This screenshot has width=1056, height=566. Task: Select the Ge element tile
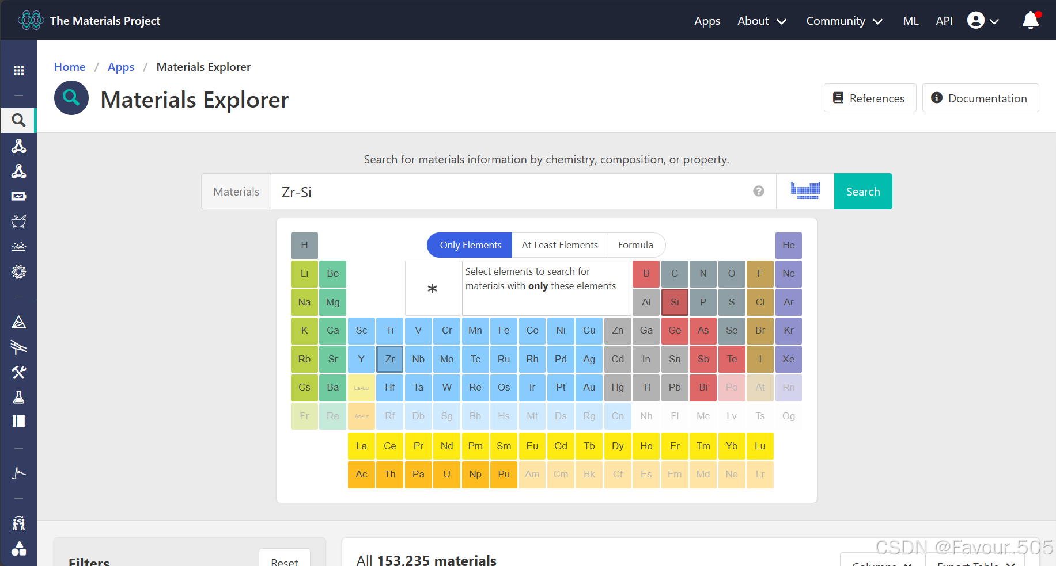click(675, 330)
